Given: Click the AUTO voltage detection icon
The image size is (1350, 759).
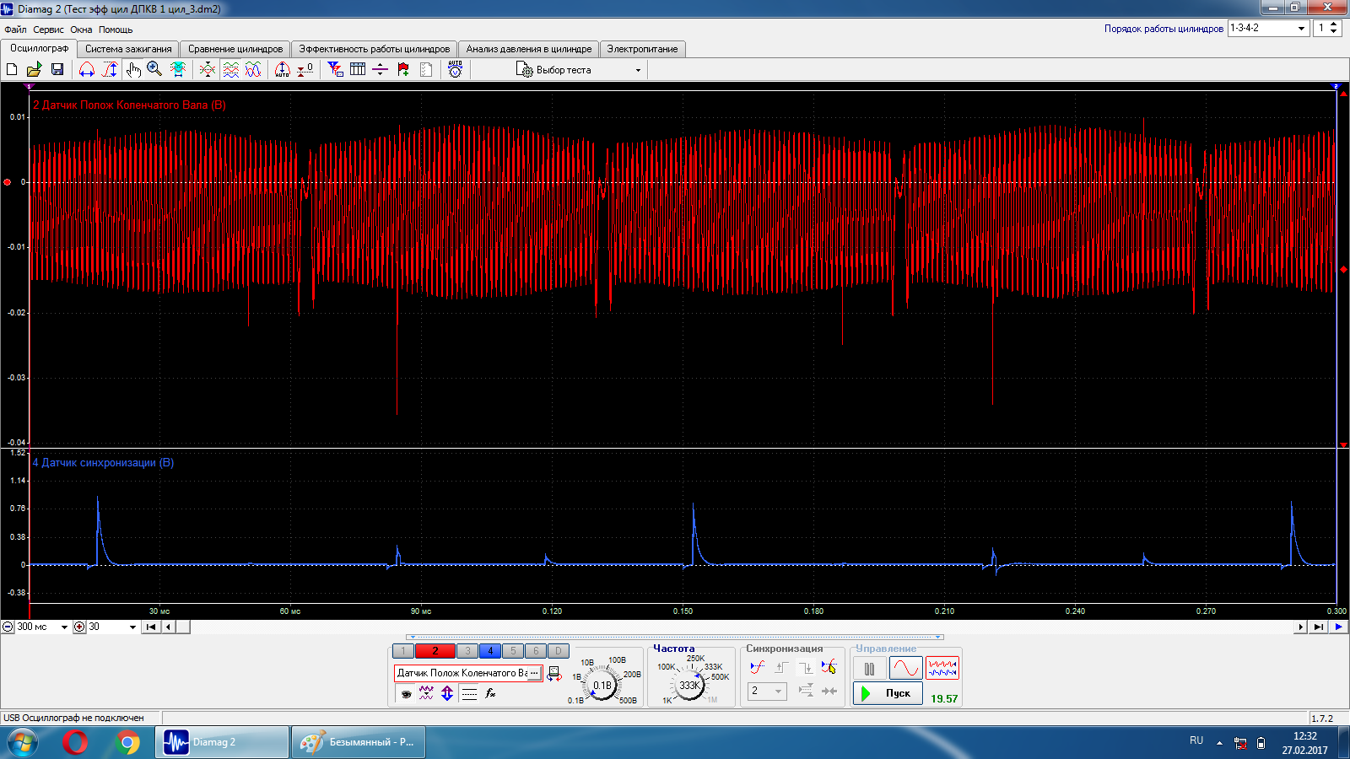Looking at the screenshot, I should (x=456, y=69).
